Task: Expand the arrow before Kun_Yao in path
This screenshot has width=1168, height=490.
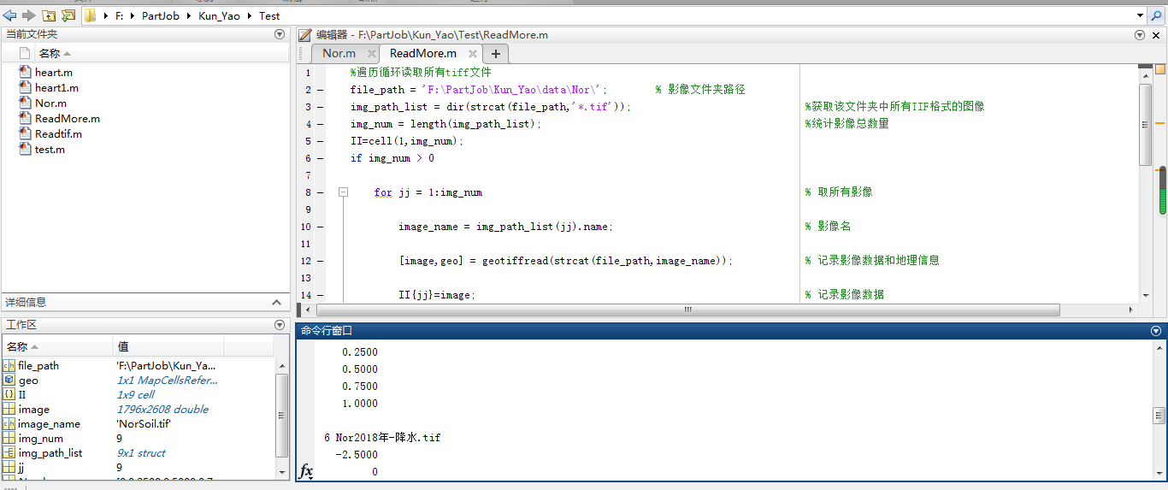Action: coord(187,15)
